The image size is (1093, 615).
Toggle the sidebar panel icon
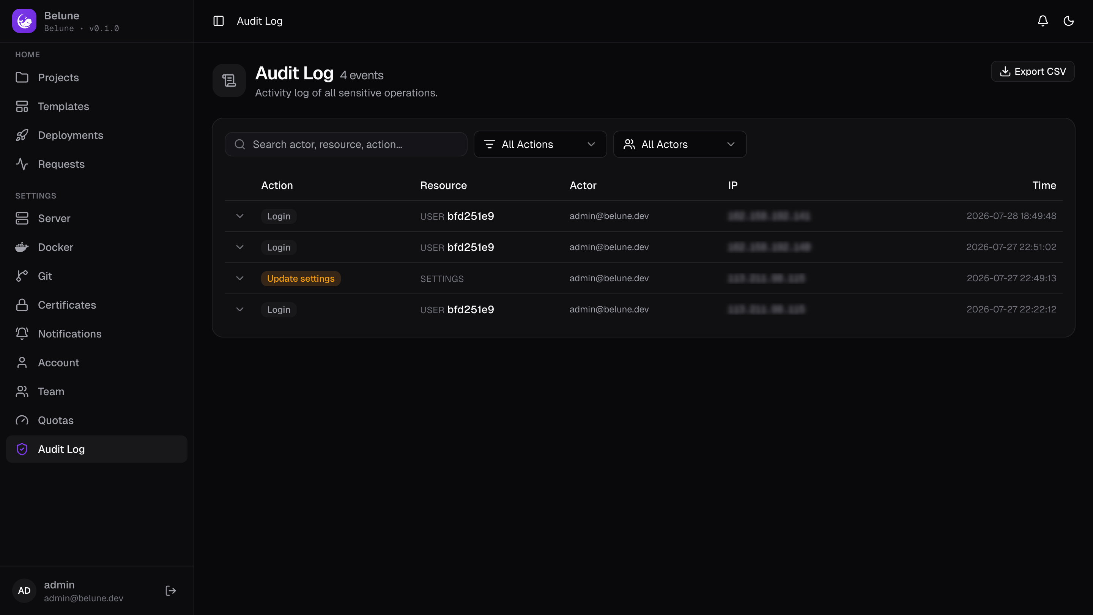tap(219, 21)
